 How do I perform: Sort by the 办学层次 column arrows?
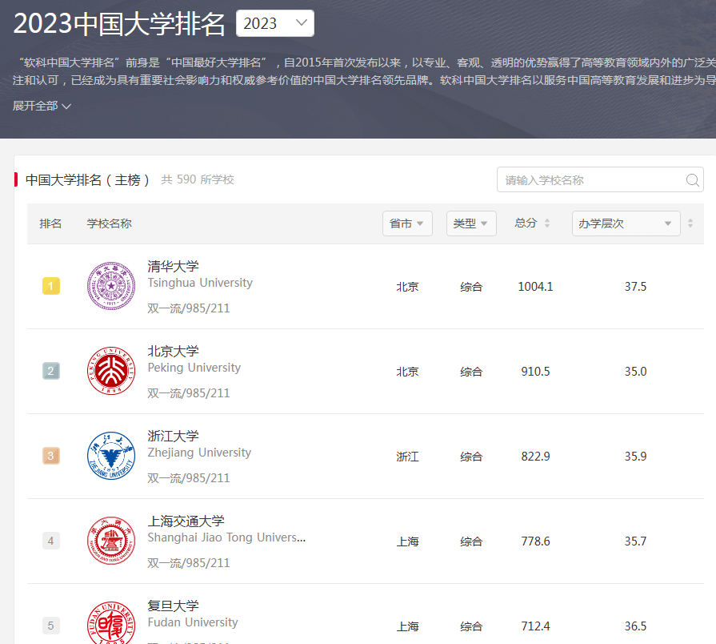pyautogui.click(x=690, y=223)
